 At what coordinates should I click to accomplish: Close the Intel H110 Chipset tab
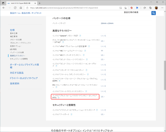pos(35,3)
